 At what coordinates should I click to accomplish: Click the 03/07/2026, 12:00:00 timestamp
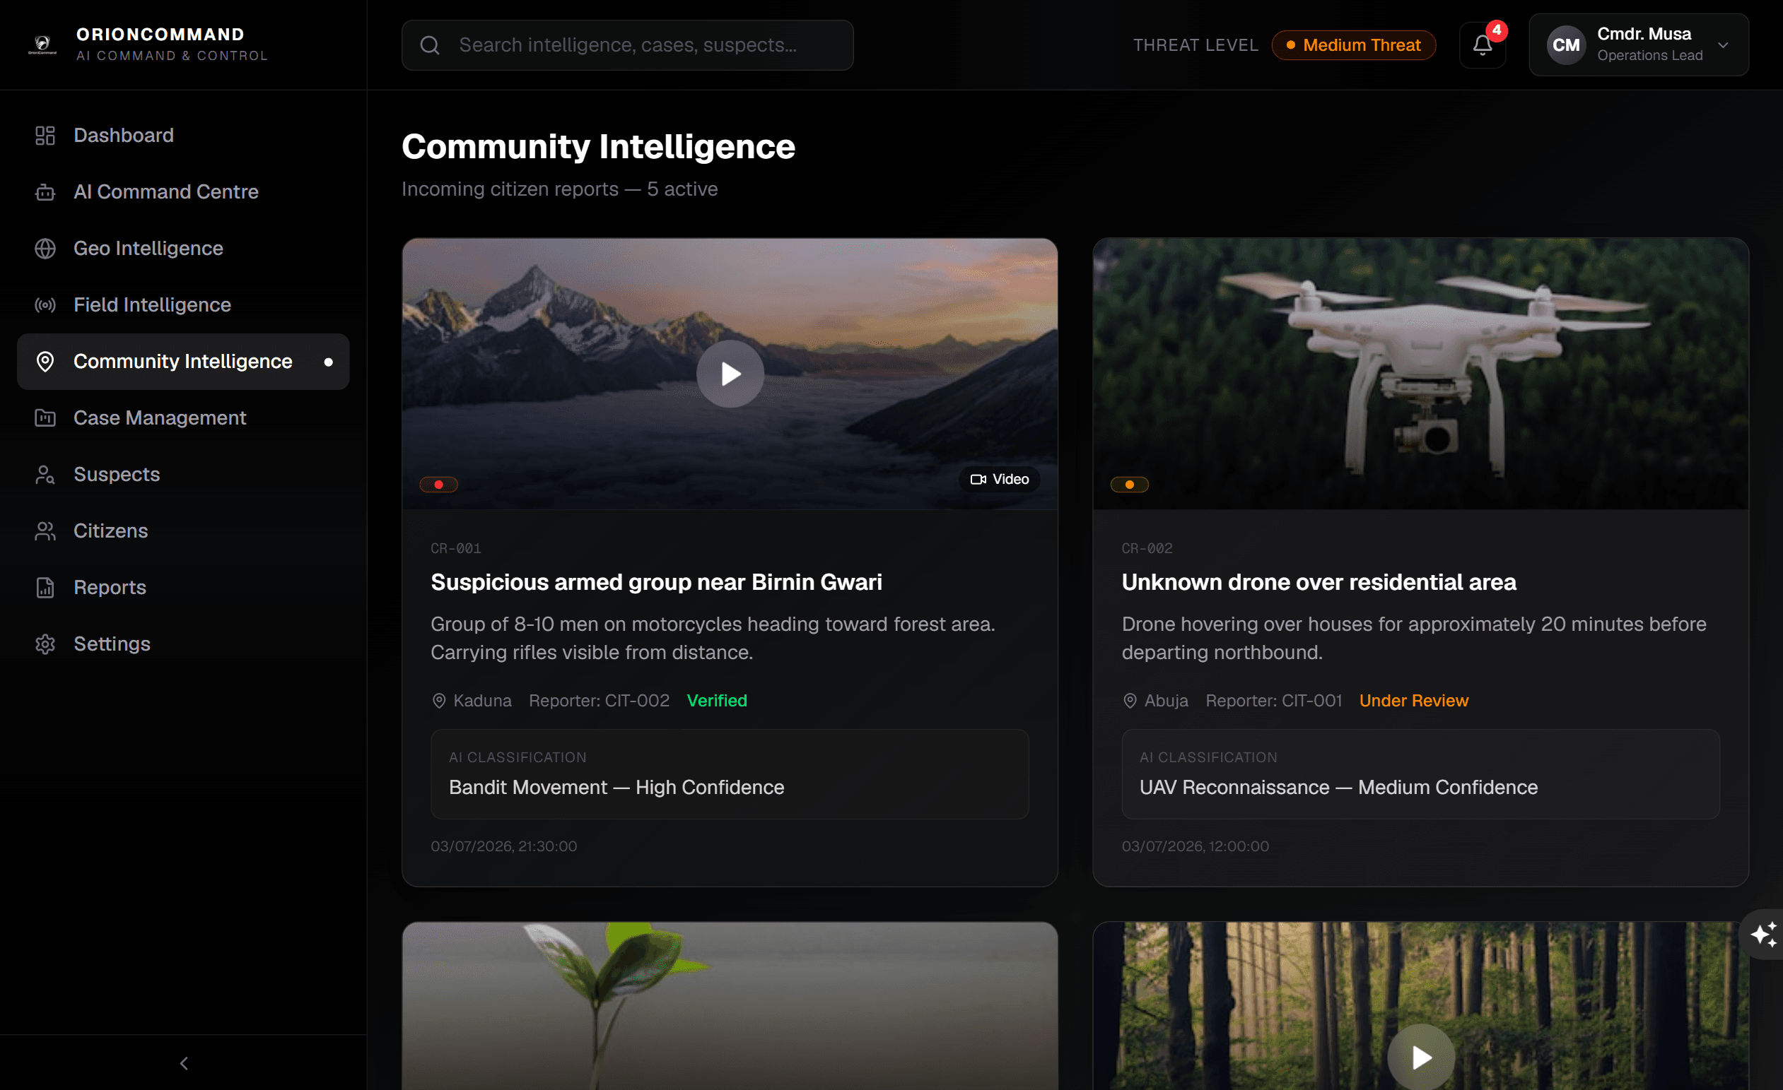(x=1196, y=846)
